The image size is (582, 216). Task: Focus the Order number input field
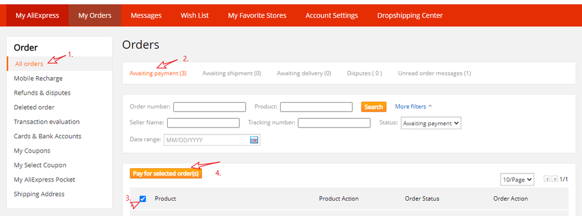tap(210, 107)
